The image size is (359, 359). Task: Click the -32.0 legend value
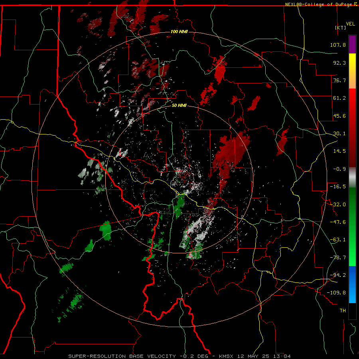pyautogui.click(x=338, y=205)
